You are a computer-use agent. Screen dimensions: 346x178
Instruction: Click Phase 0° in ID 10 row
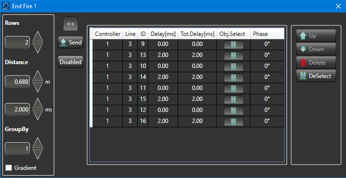[x=267, y=66]
